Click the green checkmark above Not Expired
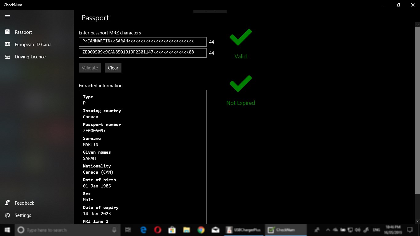 coord(240,84)
